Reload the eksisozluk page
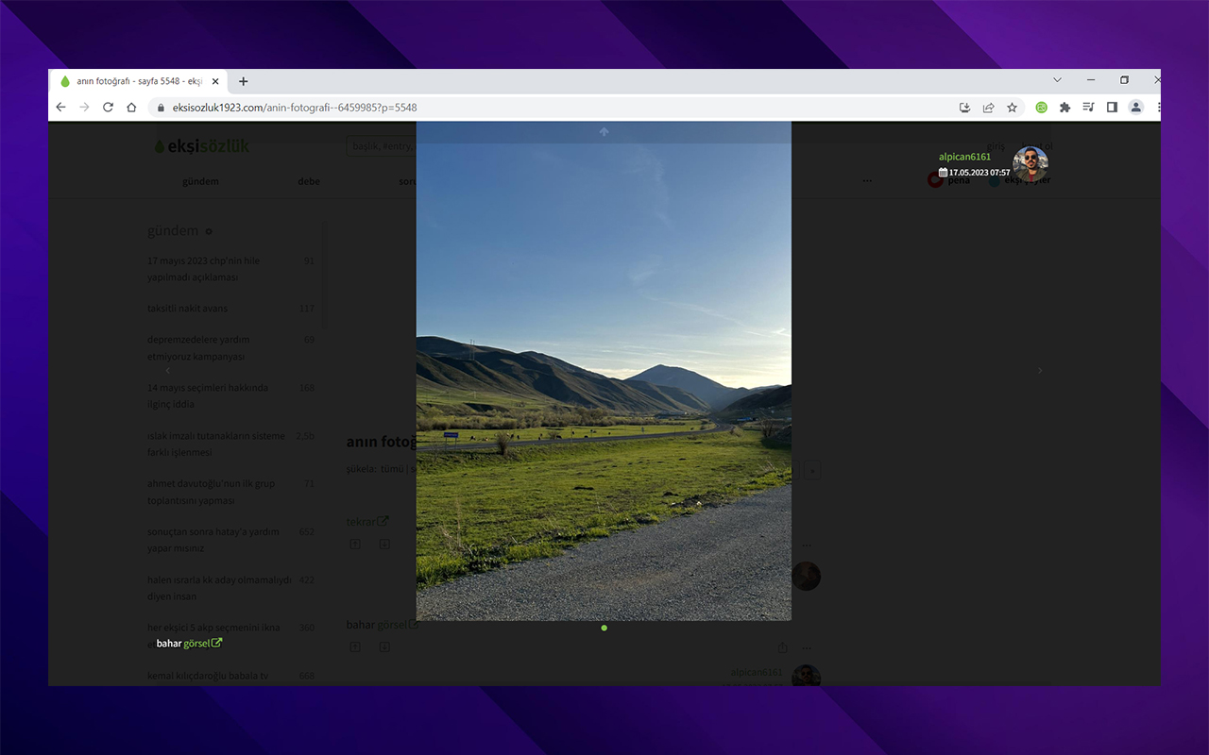Viewport: 1209px width, 755px height. 108,108
